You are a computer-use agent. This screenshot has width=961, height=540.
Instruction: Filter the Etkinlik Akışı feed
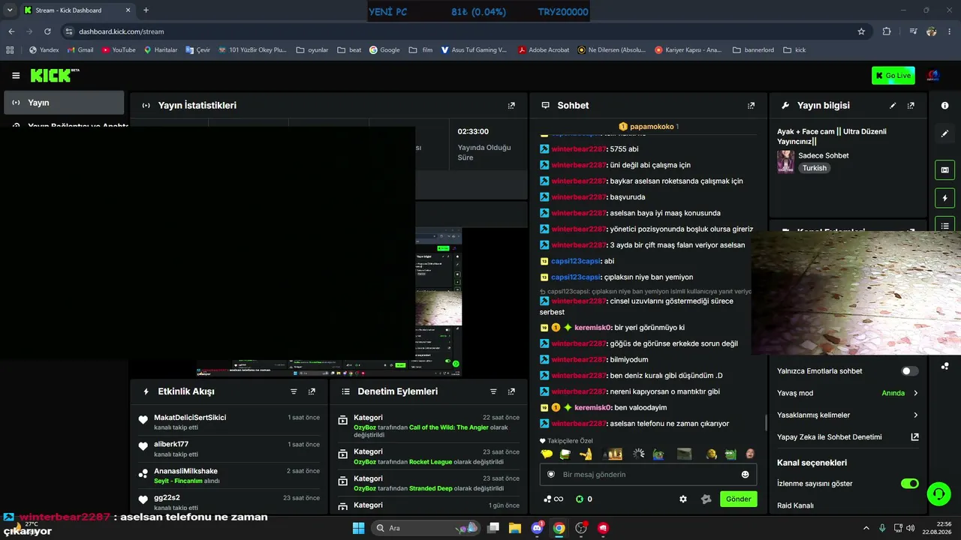tap(294, 391)
